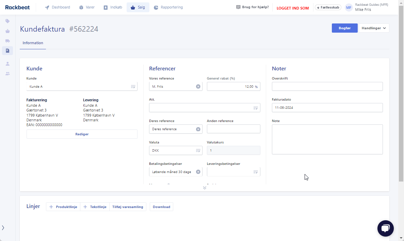The width and height of the screenshot is (404, 241).
Task: Click the invoice document icon in sidebar
Action: click(x=7, y=51)
